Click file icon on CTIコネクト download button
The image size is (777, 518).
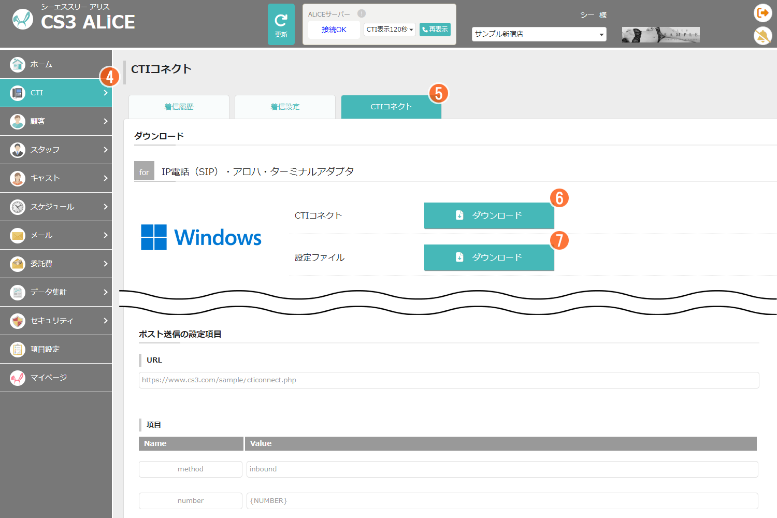click(459, 215)
